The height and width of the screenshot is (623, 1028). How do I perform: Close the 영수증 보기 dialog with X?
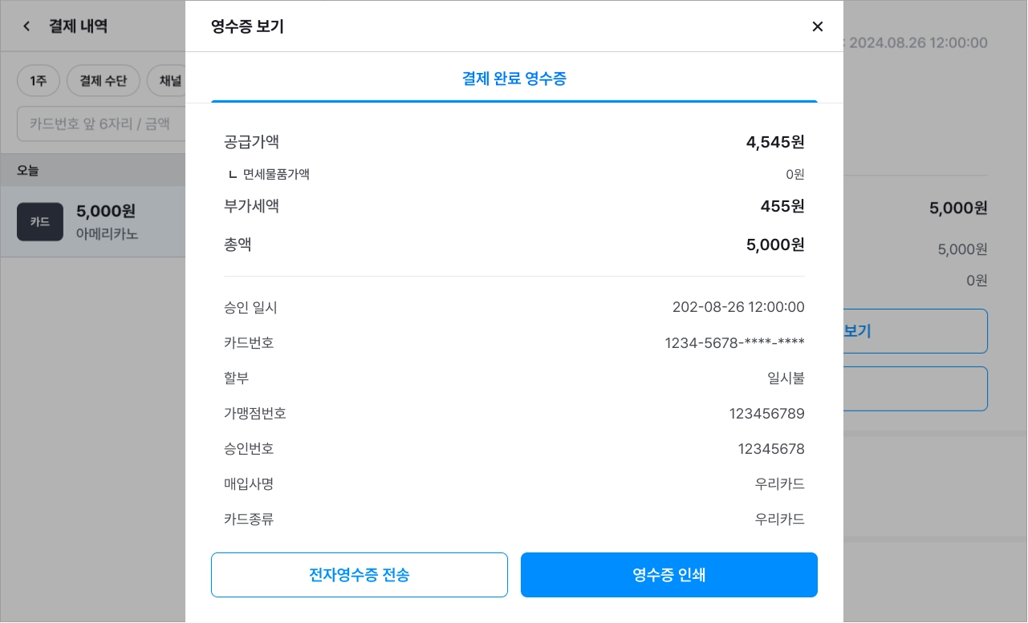pyautogui.click(x=818, y=26)
